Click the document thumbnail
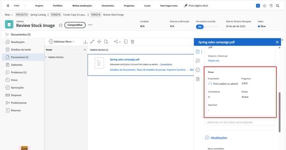This screenshot has width=286, height=150. point(99,63)
